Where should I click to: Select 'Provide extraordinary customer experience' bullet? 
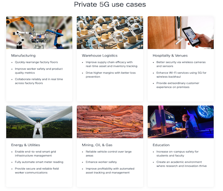point(178,85)
